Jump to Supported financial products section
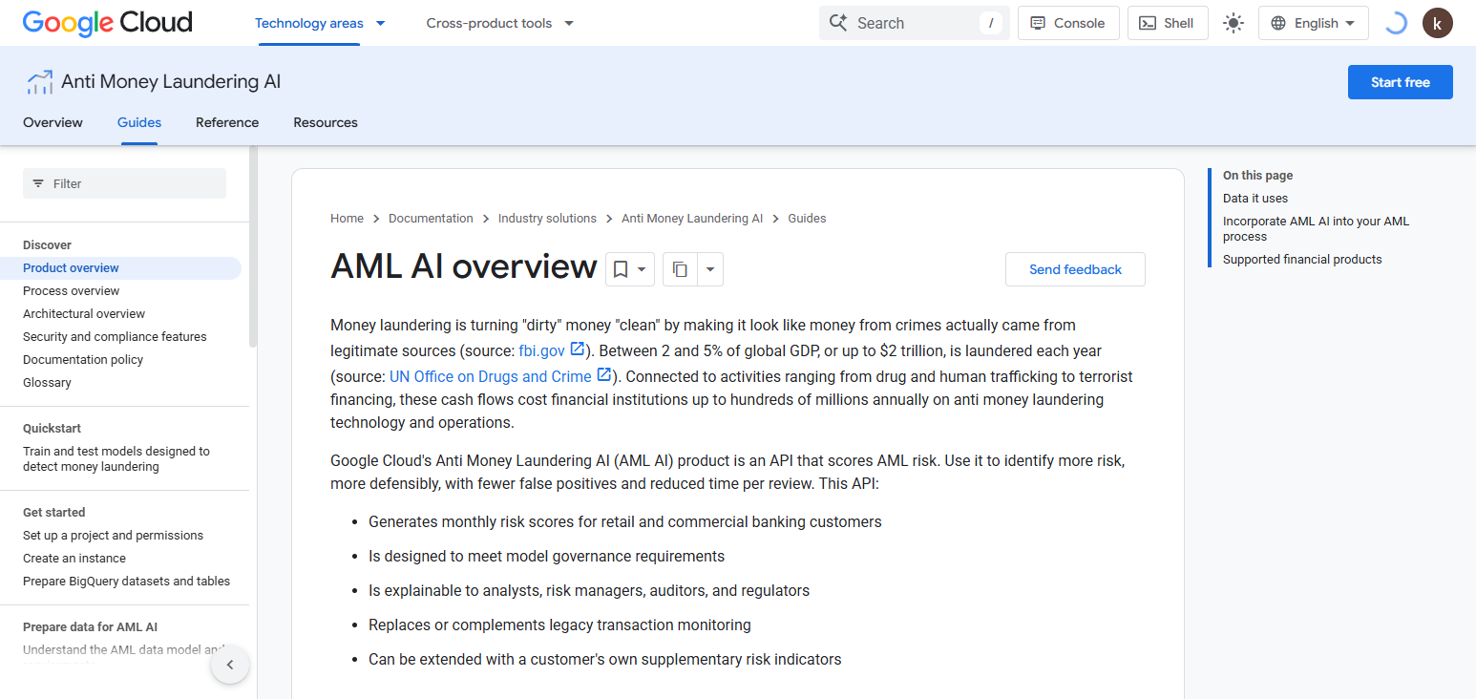Screen dimensions: 1476x699 tap(1302, 260)
